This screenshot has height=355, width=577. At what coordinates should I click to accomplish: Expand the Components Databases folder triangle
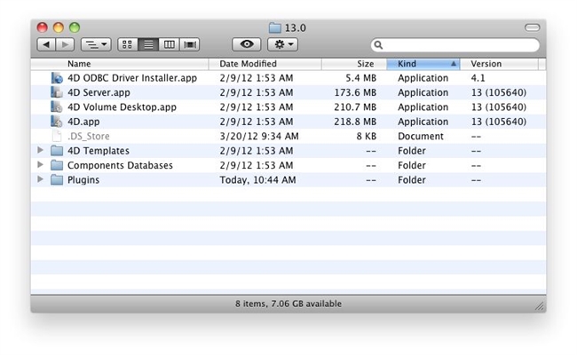(40, 165)
